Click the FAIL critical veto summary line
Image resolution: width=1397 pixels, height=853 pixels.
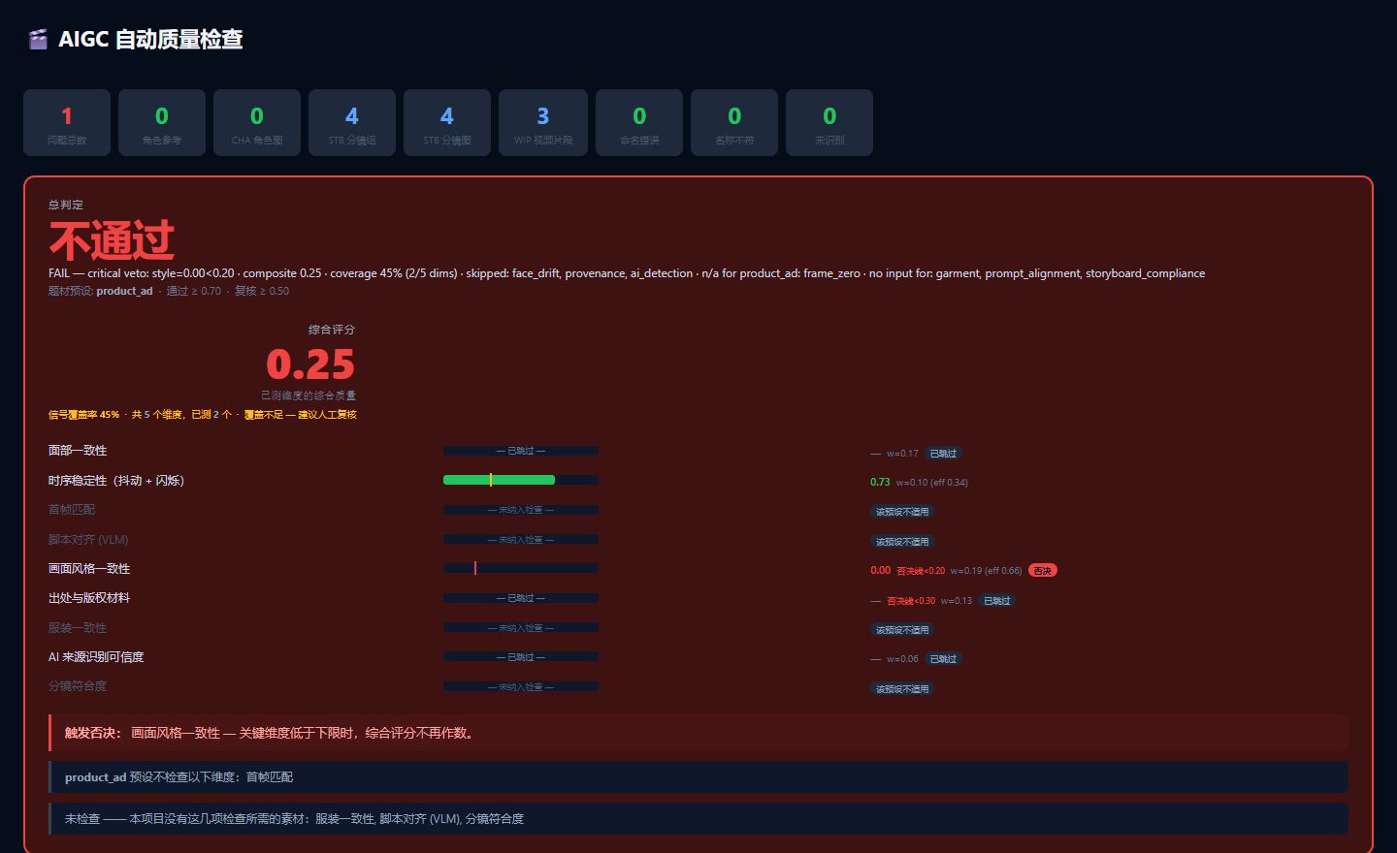point(627,273)
